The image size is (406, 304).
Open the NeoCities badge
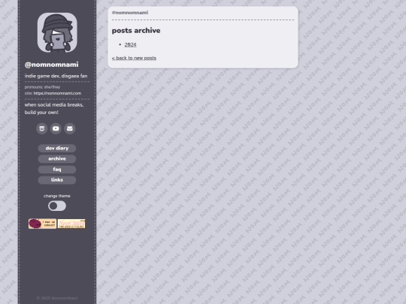coord(71,224)
